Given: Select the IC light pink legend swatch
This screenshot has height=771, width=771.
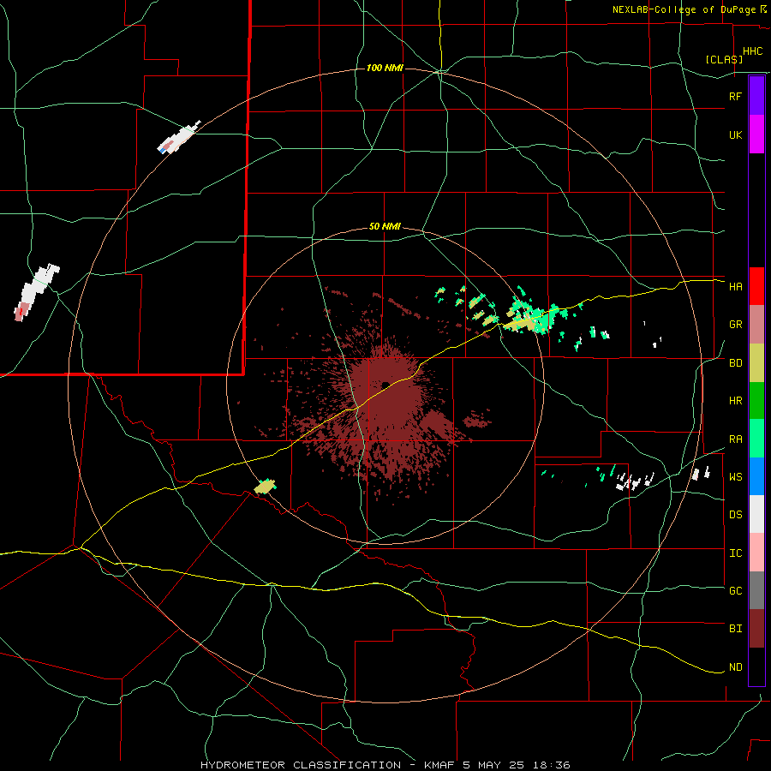Looking at the screenshot, I should click(x=756, y=553).
